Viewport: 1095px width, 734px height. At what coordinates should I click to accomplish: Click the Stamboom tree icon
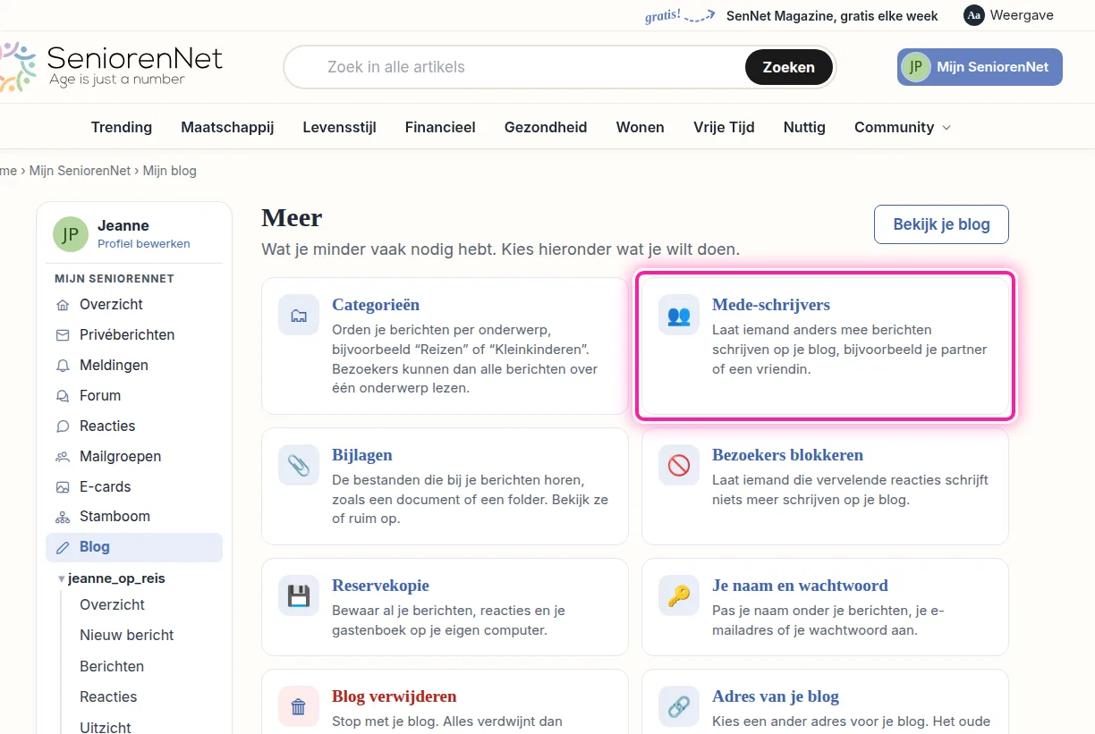63,517
